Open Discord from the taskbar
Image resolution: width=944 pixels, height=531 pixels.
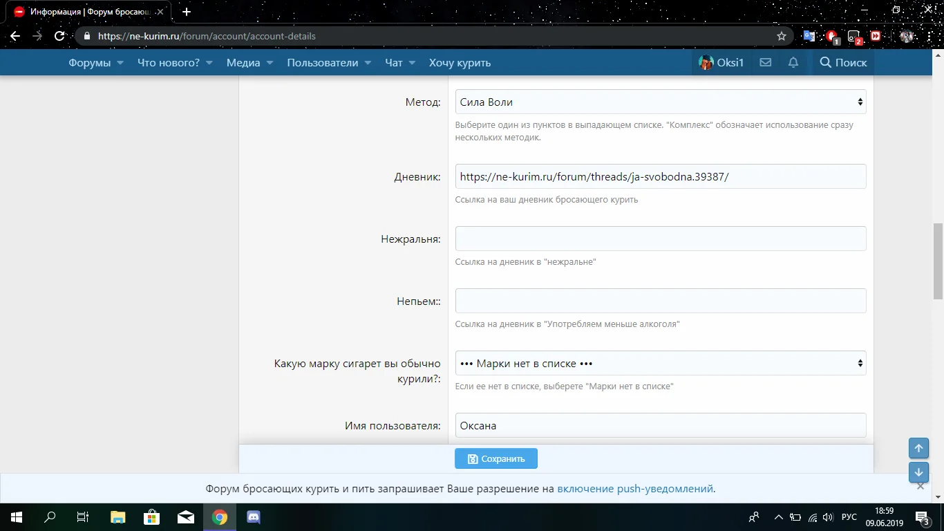pos(252,517)
